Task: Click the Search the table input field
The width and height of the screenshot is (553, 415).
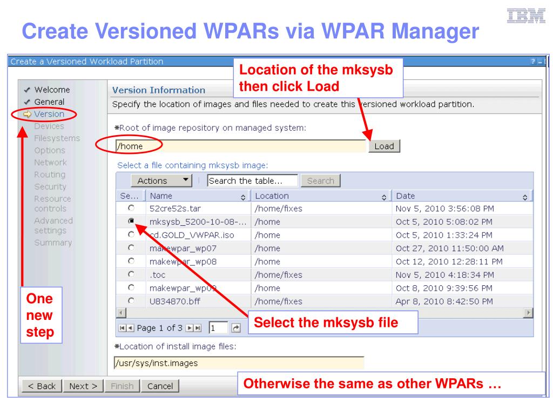Action: click(253, 180)
